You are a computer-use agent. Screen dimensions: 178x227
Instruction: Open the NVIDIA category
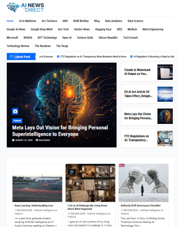point(28,38)
